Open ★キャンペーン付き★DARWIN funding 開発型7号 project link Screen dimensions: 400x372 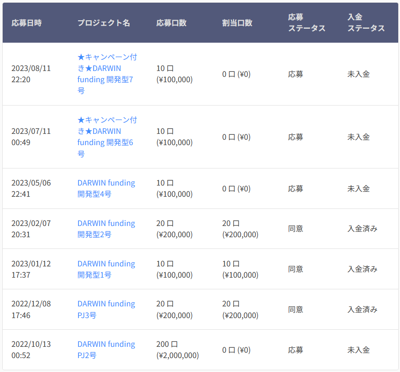pyautogui.click(x=107, y=74)
